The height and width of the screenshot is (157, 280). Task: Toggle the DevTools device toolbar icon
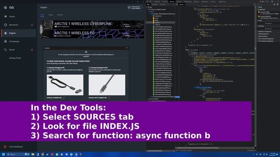[x=150, y=2]
